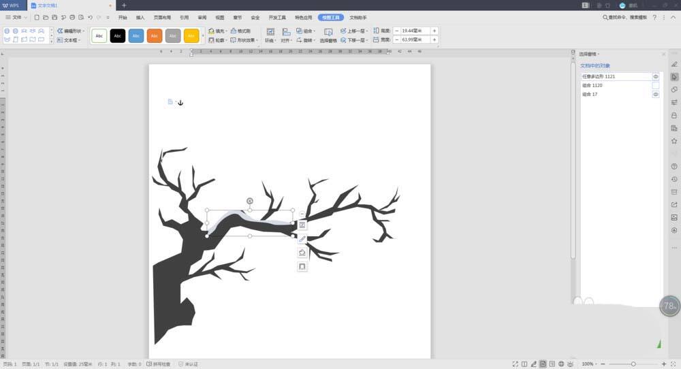Click the pencil edit icon beside the shape
The image size is (681, 369).
(302, 239)
